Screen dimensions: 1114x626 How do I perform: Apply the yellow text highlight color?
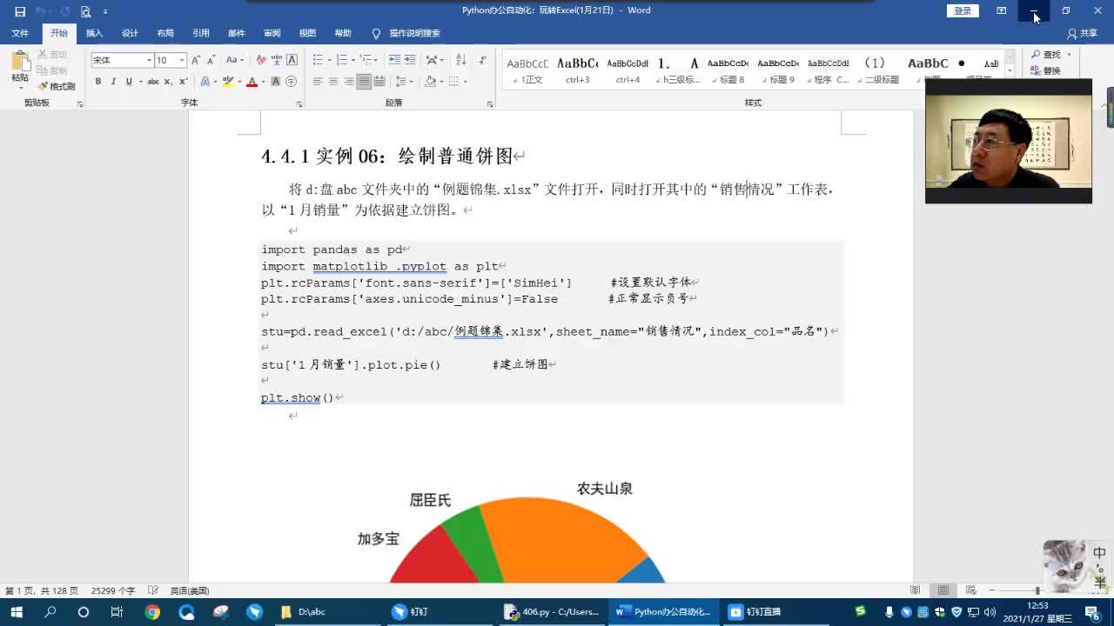tap(228, 82)
